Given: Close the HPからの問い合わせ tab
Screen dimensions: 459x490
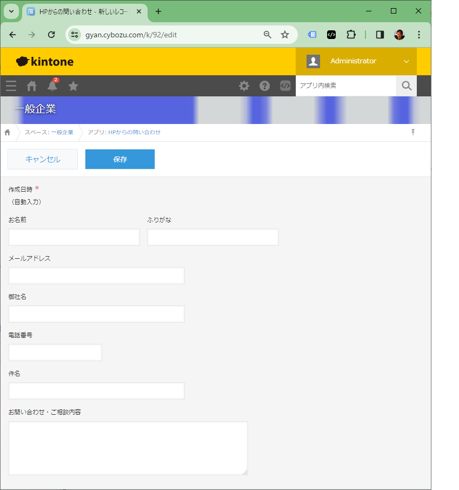Looking at the screenshot, I should coord(139,11).
